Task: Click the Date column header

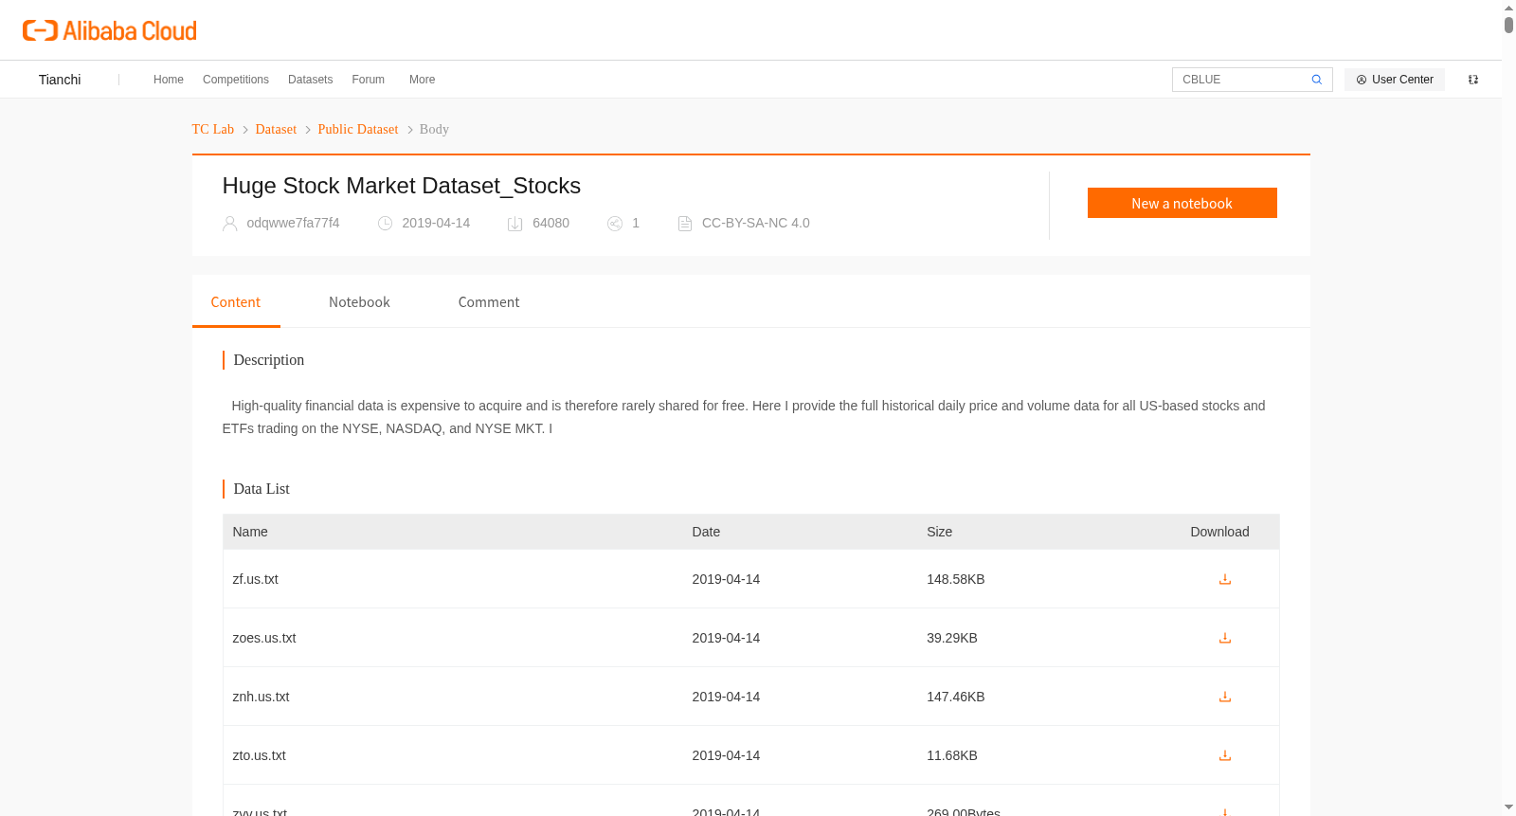Action: point(706,532)
